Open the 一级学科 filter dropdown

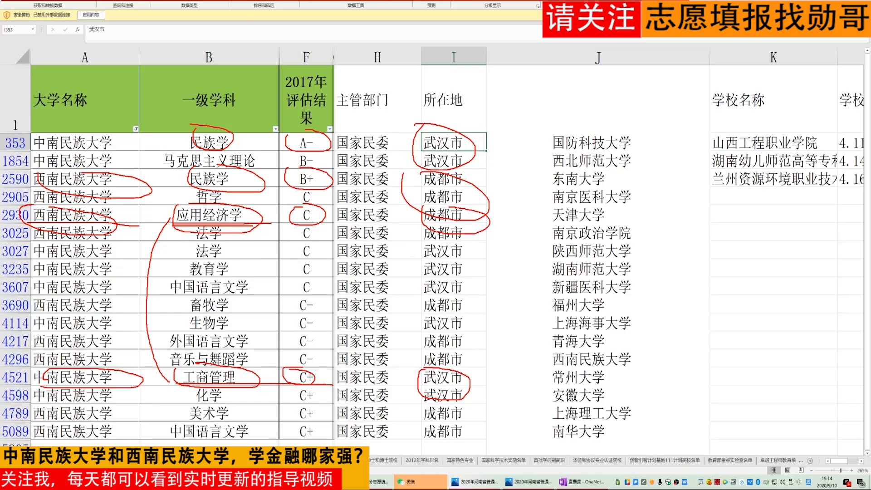(275, 129)
